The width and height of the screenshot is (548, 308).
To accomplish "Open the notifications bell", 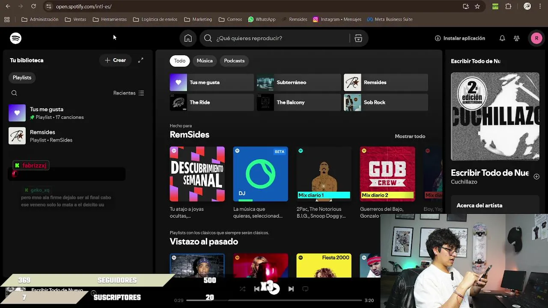I will click(502, 38).
